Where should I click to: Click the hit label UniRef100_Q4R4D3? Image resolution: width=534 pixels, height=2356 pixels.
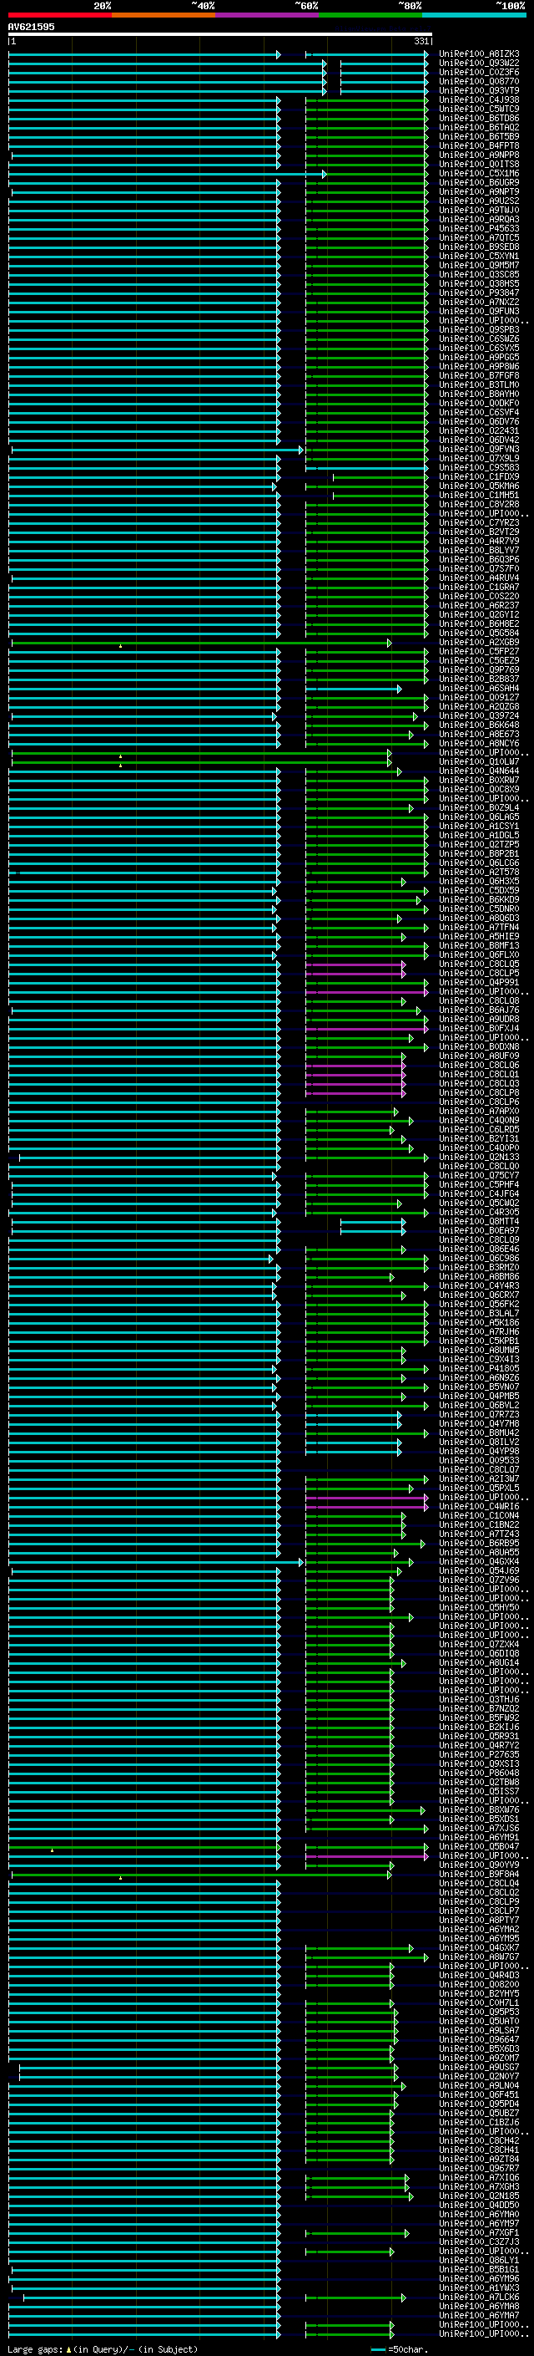(x=479, y=1975)
